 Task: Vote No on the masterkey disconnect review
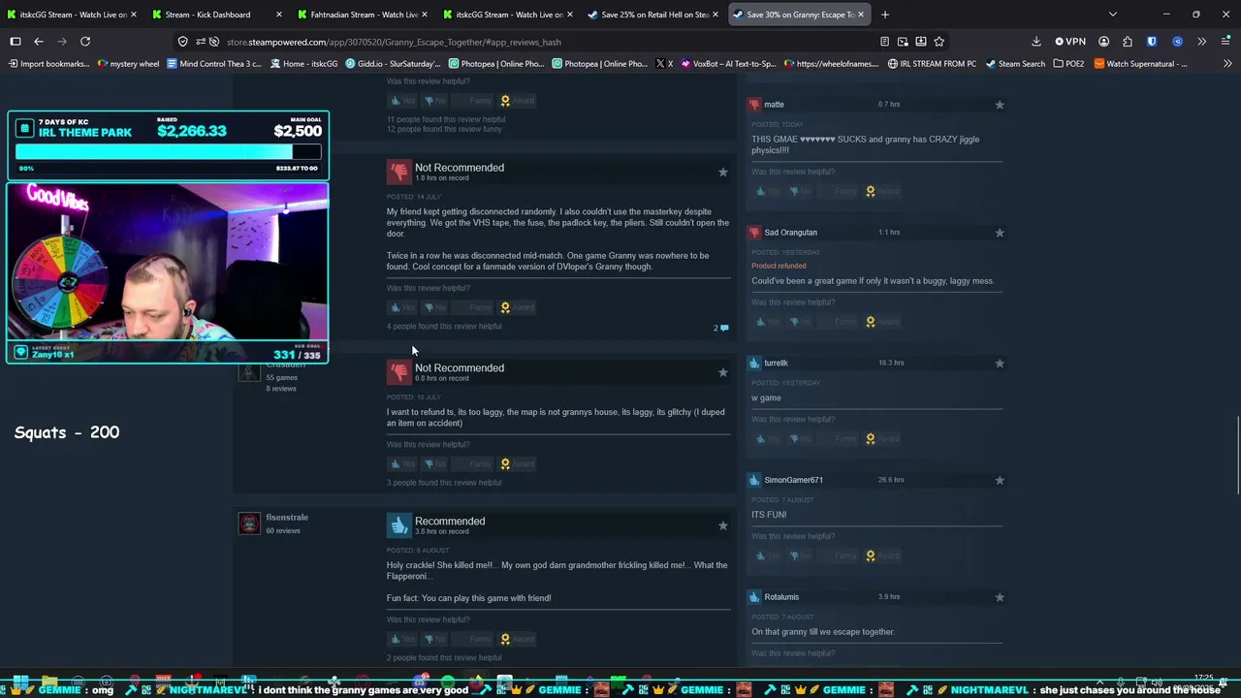click(x=434, y=307)
